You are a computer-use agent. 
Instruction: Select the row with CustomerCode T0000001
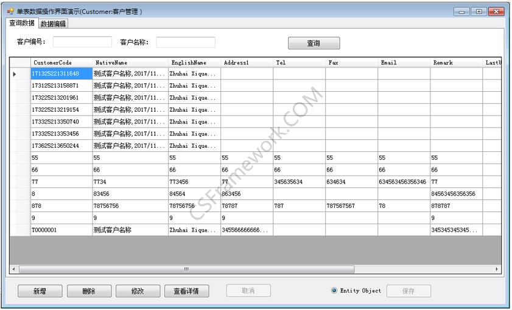click(x=61, y=230)
